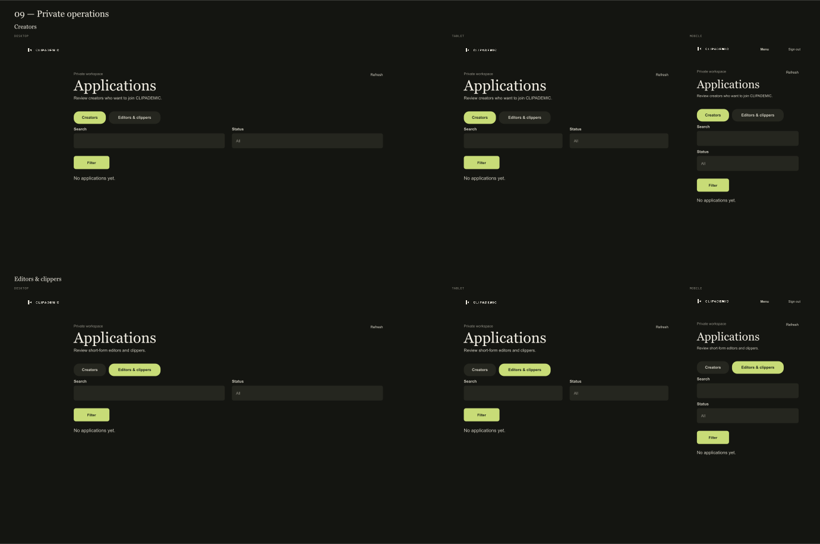
Task: Click "No applications yet." in Editors section desktop frame
Action: coord(94,430)
